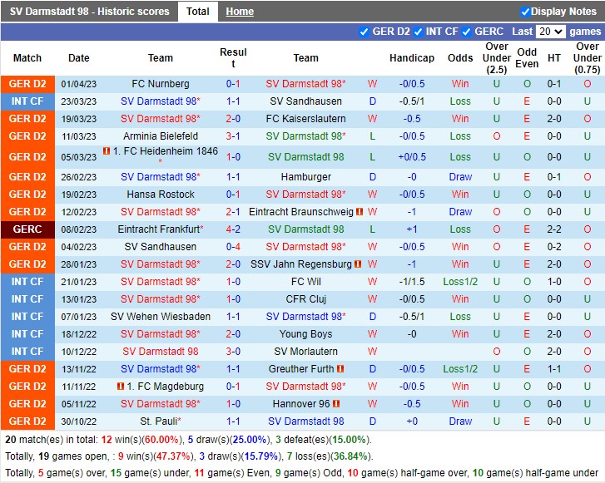Click the Draw odds in St. Pauli row
The image size is (605, 483).
460,421
